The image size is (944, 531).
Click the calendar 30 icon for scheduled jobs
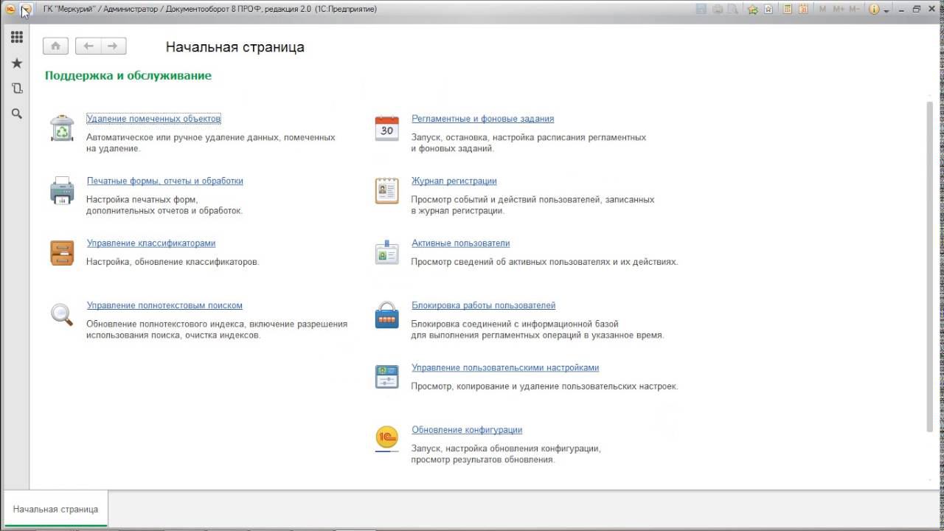(x=386, y=128)
